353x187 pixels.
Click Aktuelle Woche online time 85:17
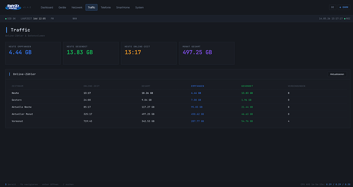87,107
